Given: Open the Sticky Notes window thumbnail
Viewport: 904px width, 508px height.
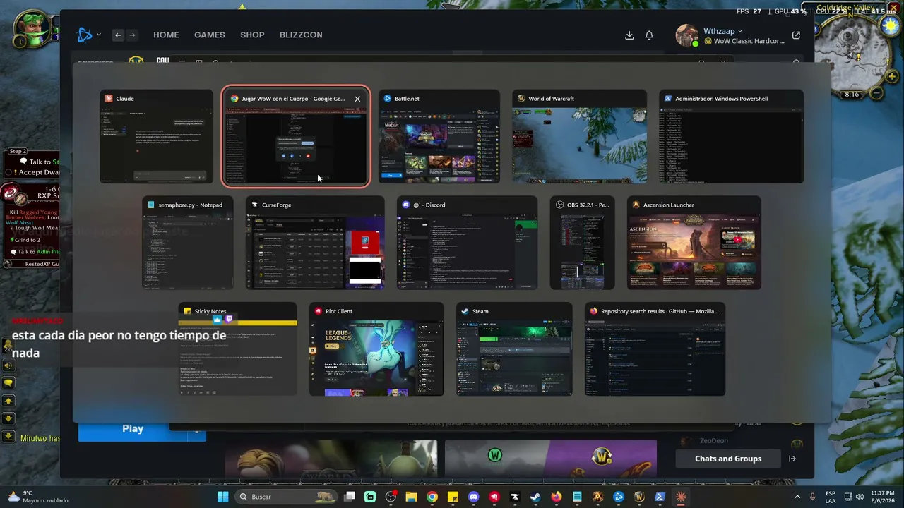Looking at the screenshot, I should coord(238,349).
